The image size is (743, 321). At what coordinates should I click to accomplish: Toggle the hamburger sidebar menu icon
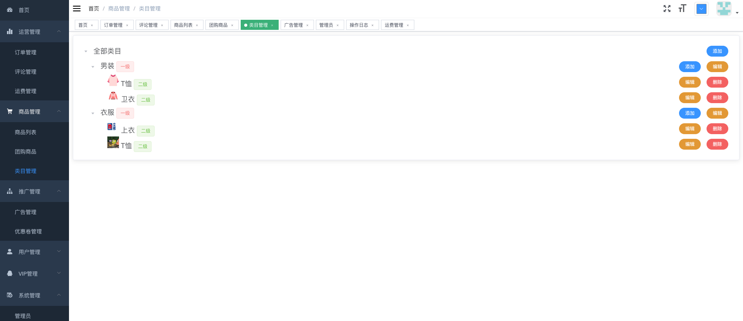tap(77, 9)
